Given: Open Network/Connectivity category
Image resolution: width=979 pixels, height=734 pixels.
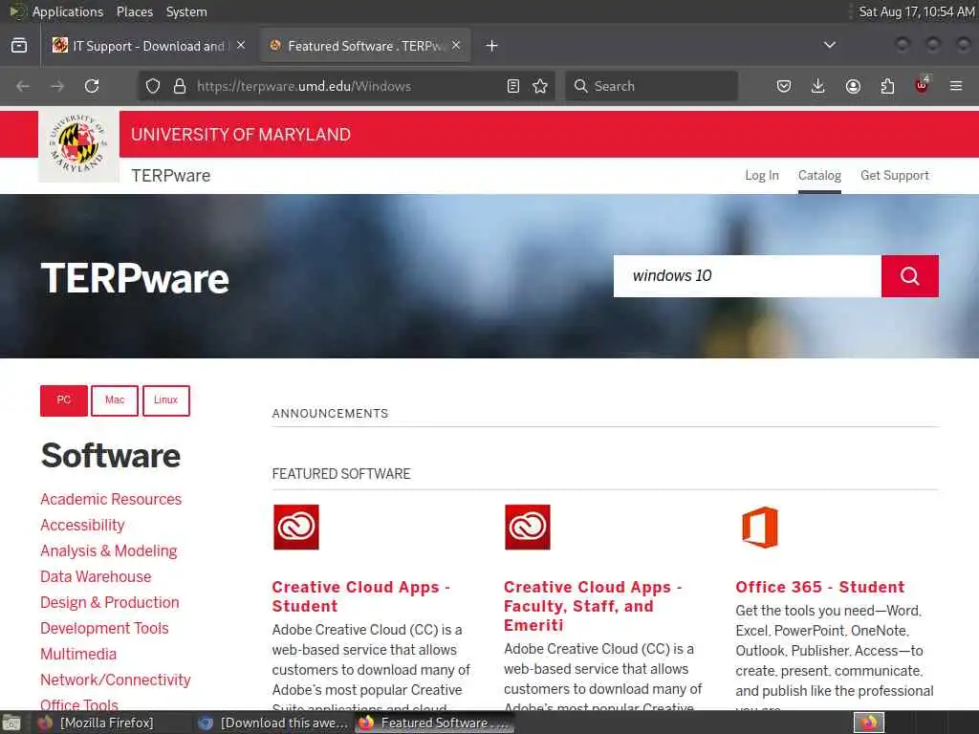Looking at the screenshot, I should (x=116, y=680).
